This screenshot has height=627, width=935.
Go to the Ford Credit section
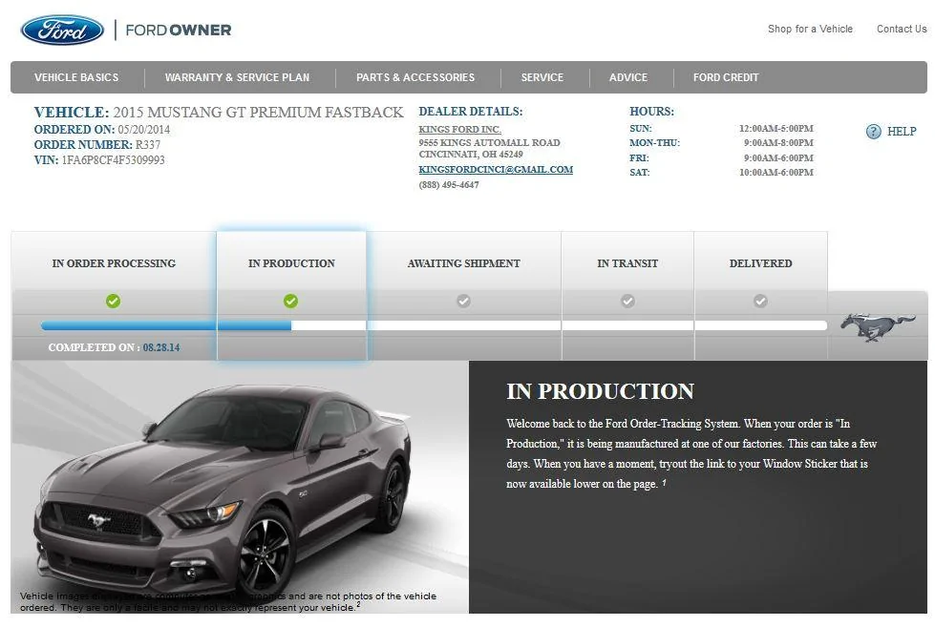tap(726, 77)
